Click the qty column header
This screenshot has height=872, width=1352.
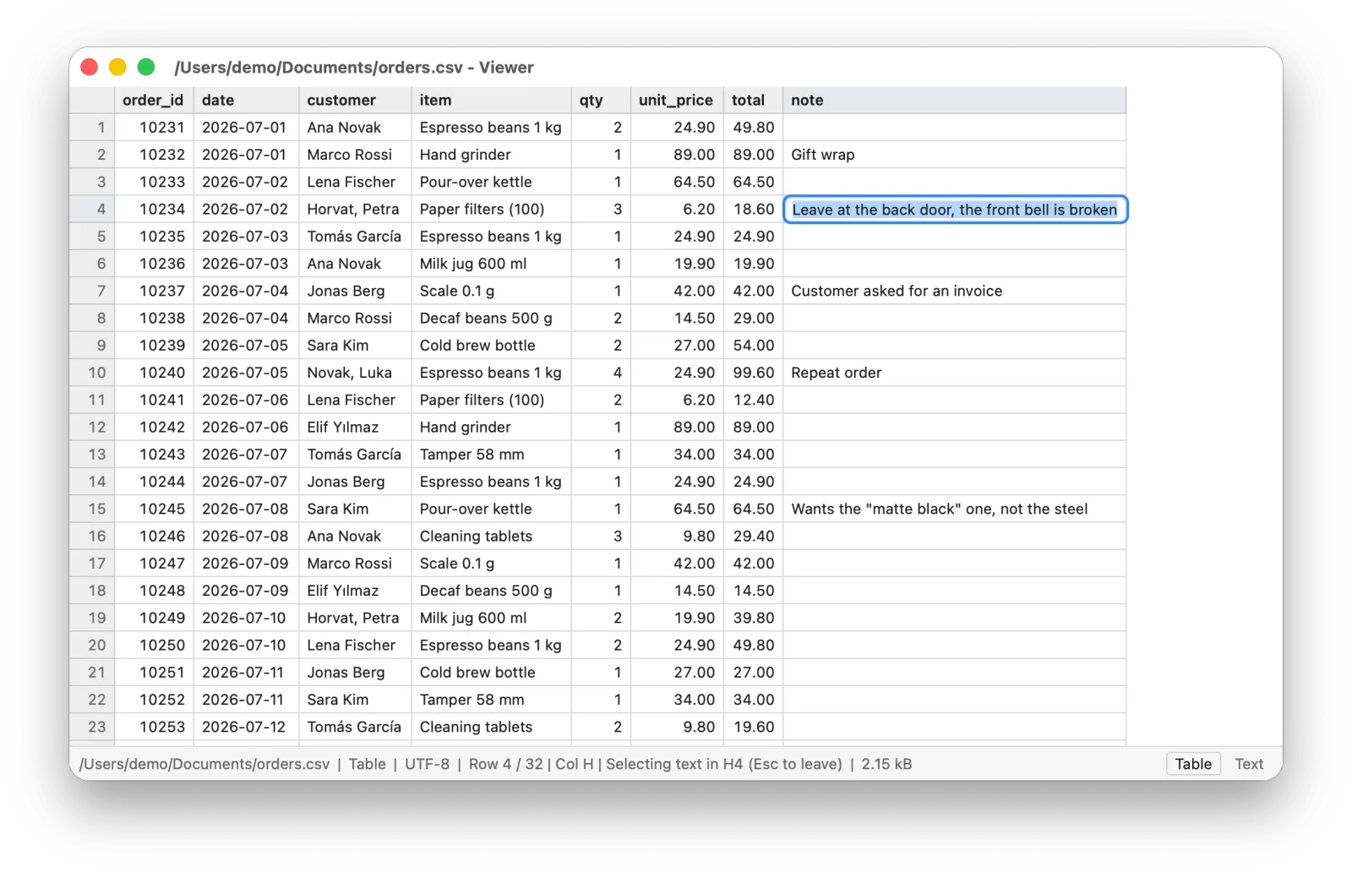click(x=601, y=100)
